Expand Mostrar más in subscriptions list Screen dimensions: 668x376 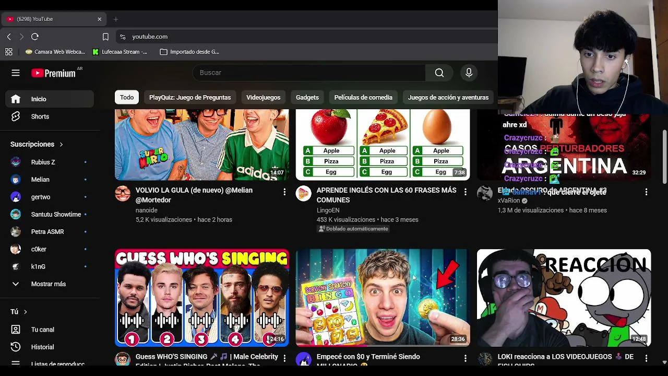pos(16,284)
